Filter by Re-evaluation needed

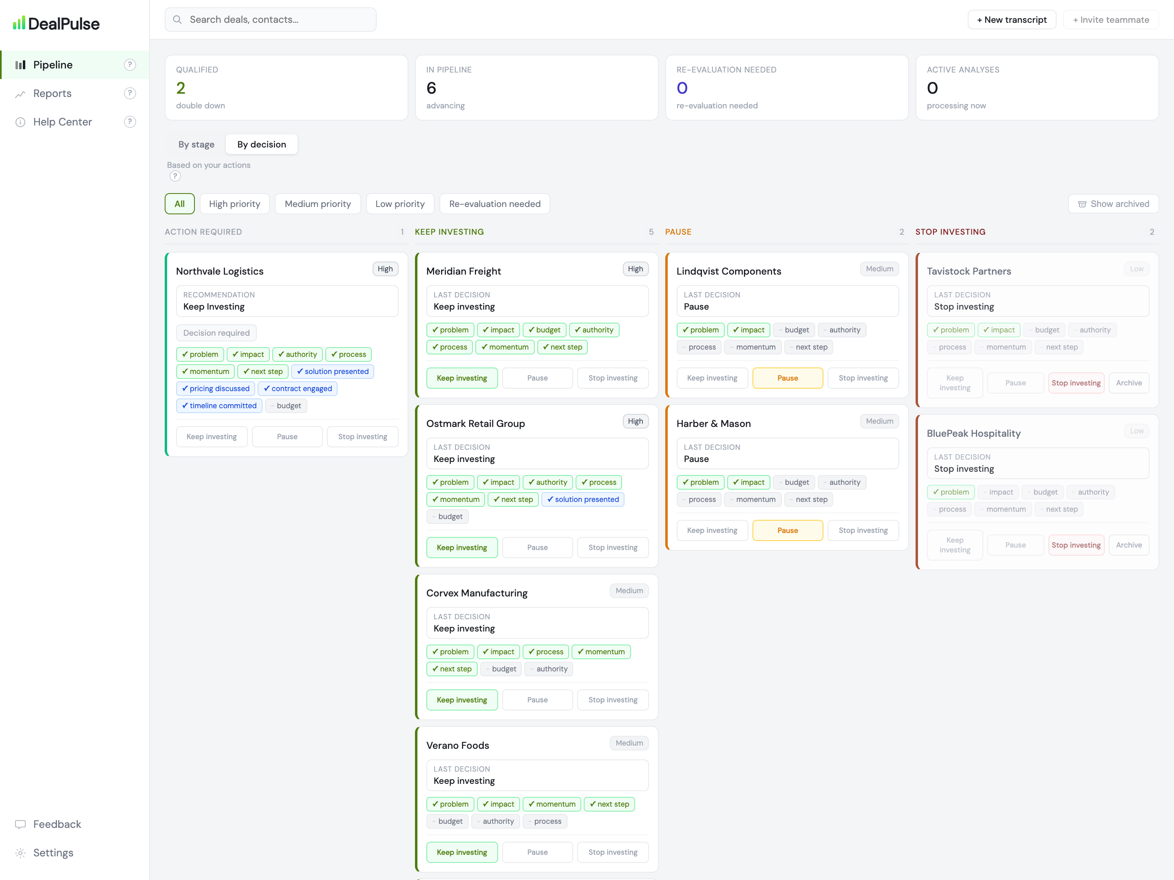pyautogui.click(x=494, y=204)
